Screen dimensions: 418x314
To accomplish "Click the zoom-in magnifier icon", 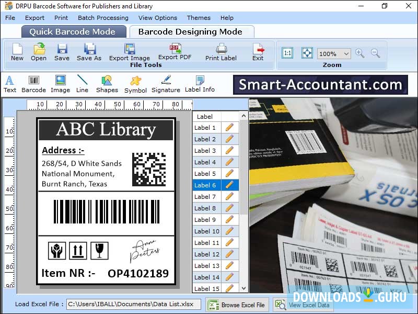I will [361, 53].
